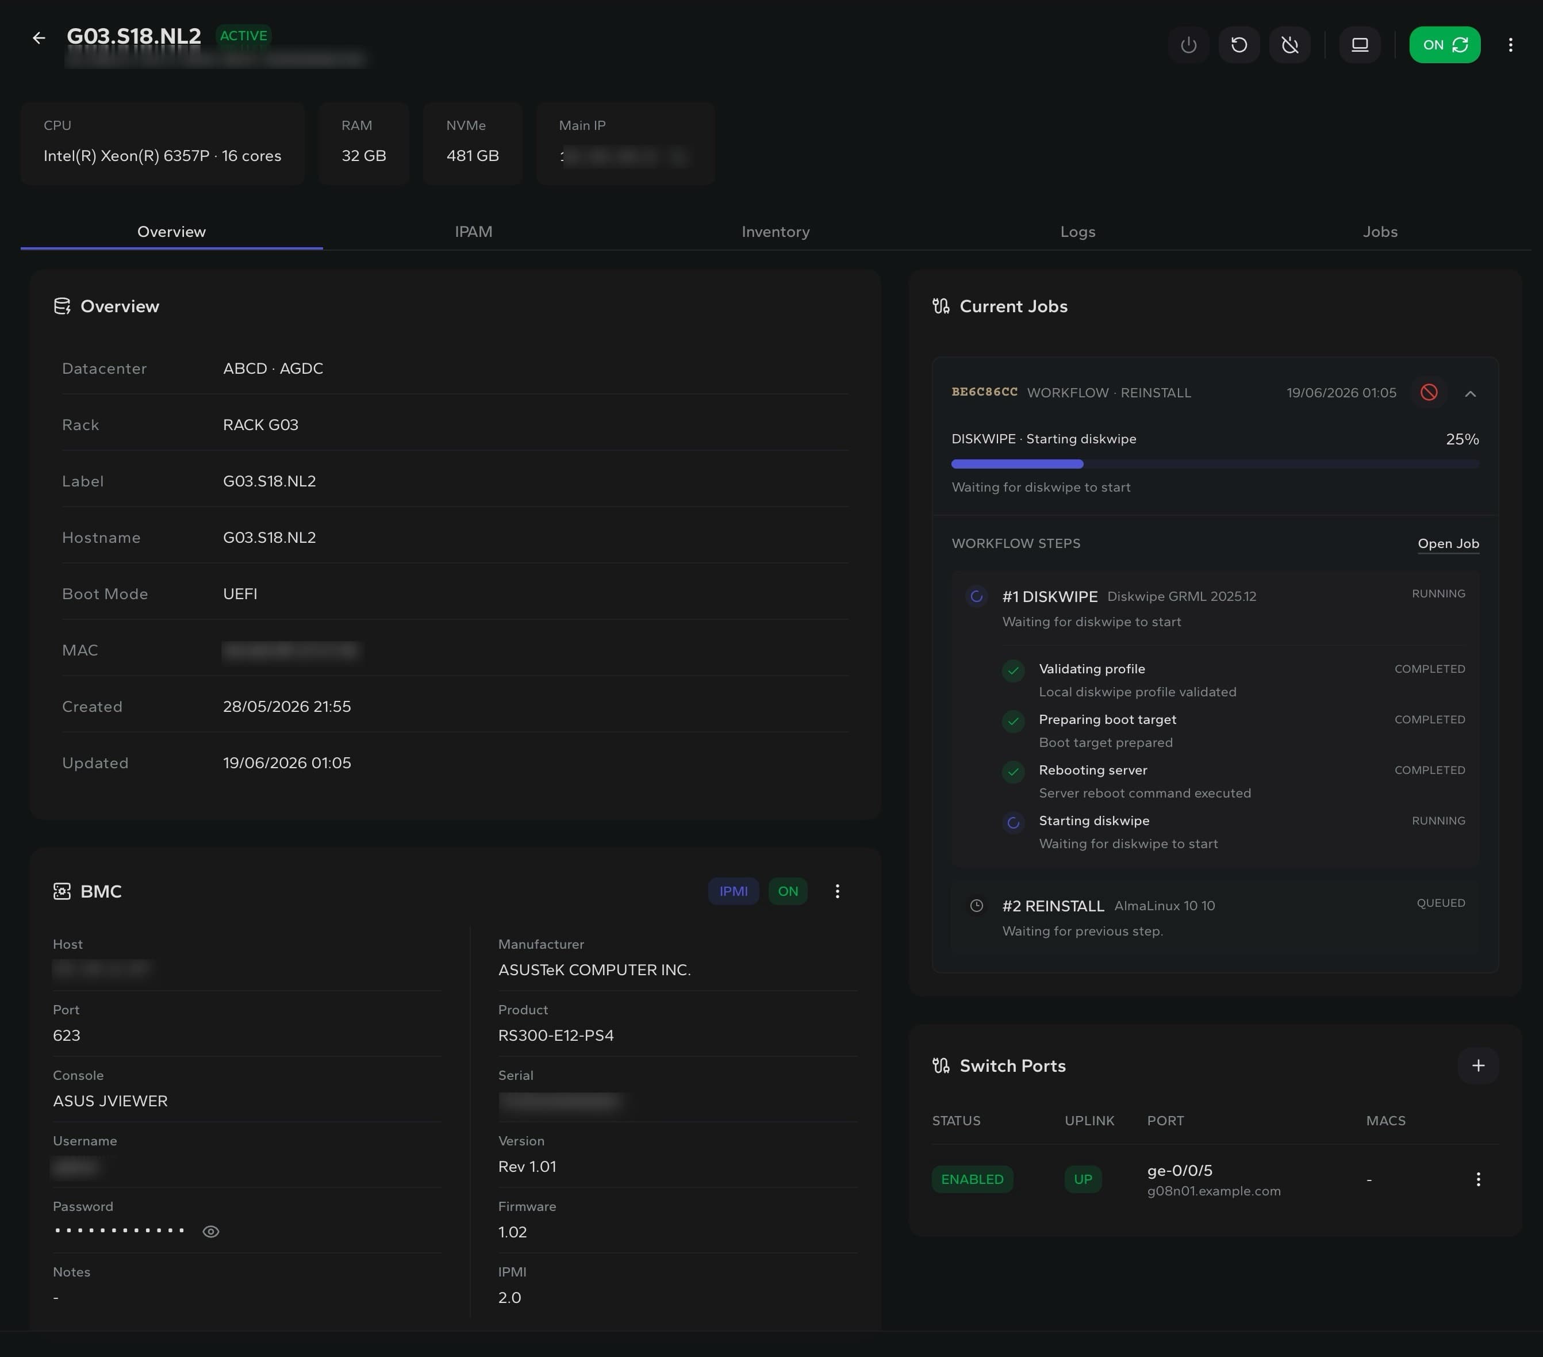Screen dimensions: 1543x1357
Task: Click the Boot Mode value UEFI
Action: (240, 595)
